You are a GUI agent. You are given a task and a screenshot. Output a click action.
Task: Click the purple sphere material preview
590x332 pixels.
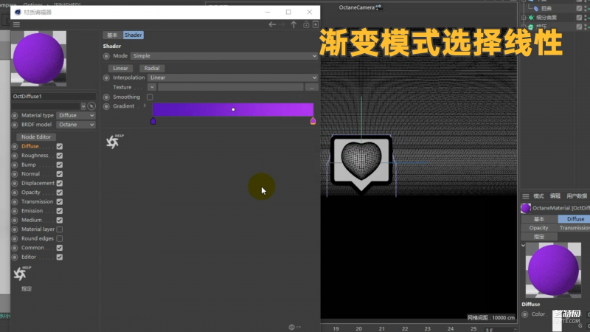pos(38,58)
